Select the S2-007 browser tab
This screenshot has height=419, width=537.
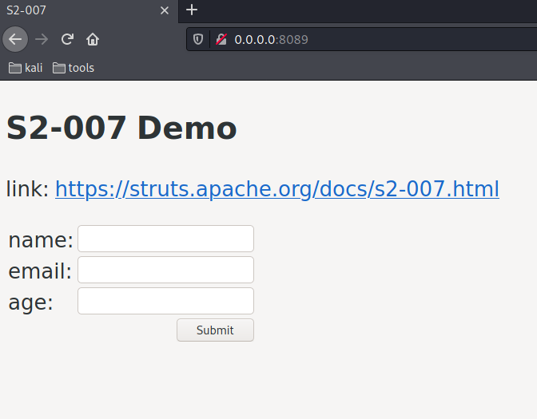(x=89, y=10)
